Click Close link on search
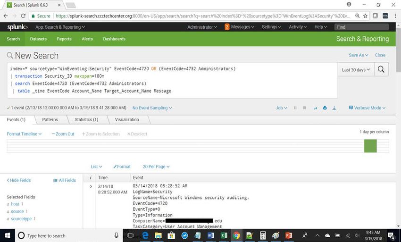 click(380, 55)
